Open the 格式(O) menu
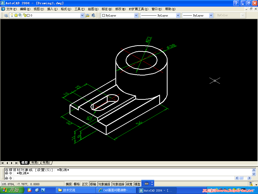Image resolution: width=258 pixels, height=194 pixels. click(66, 9)
